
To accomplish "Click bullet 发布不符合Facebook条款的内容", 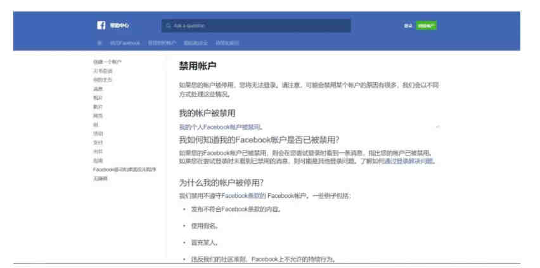I will (236, 209).
